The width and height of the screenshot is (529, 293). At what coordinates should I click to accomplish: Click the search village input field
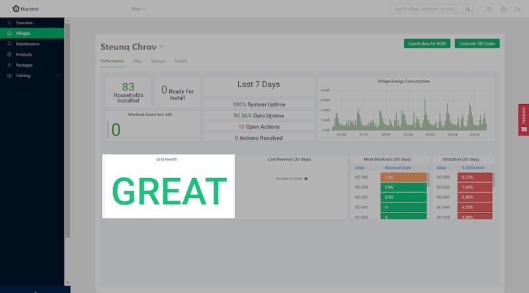tap(427, 9)
